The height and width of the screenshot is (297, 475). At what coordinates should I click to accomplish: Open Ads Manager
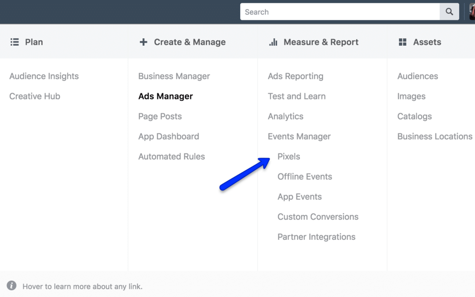tap(165, 96)
